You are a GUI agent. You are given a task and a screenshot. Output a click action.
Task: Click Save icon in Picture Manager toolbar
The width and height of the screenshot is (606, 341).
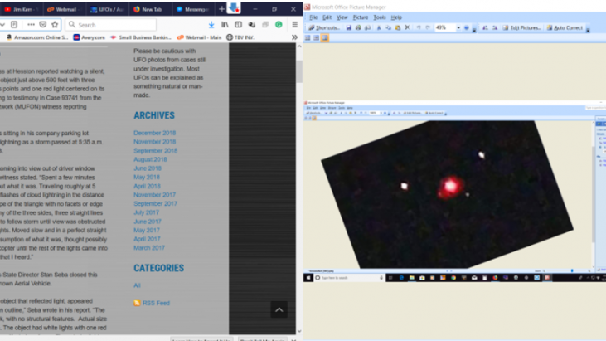click(x=349, y=27)
